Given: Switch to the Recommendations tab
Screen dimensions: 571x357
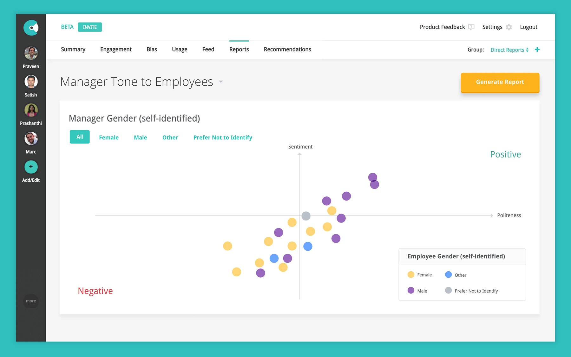Looking at the screenshot, I should (287, 49).
